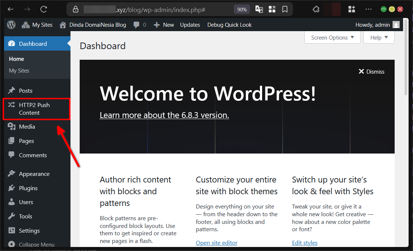Open the Posts sidebar icon
Viewport: 413px width, 251px height.
coord(12,91)
